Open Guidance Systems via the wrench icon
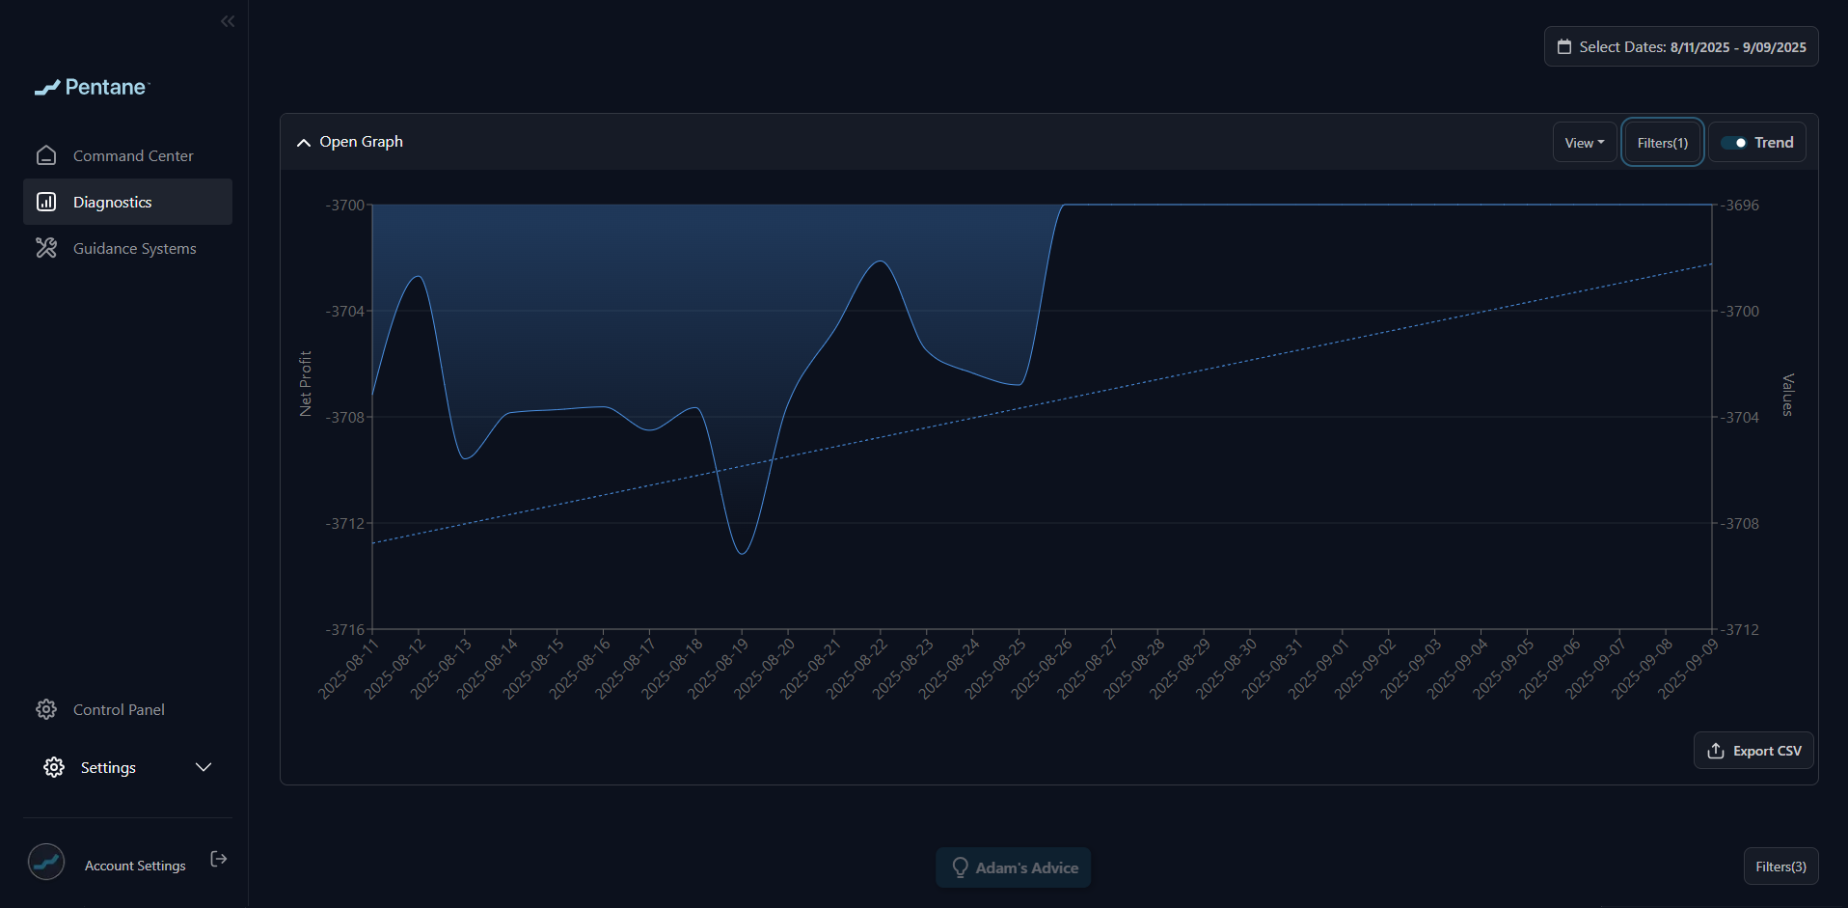This screenshot has height=908, width=1848. pos(46,248)
